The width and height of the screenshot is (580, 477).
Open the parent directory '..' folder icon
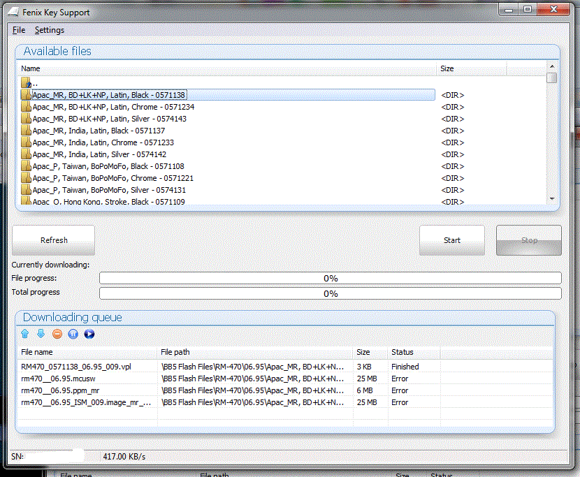26,82
